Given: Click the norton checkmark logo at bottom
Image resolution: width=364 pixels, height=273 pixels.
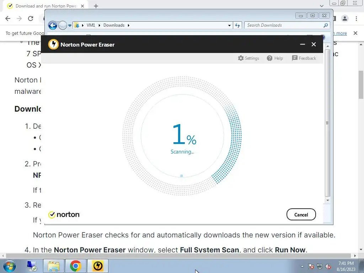Looking at the screenshot, I should [64, 214].
